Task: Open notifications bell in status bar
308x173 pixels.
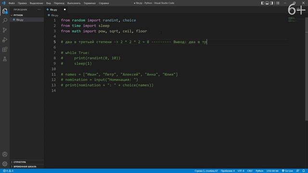Action: click(304, 171)
